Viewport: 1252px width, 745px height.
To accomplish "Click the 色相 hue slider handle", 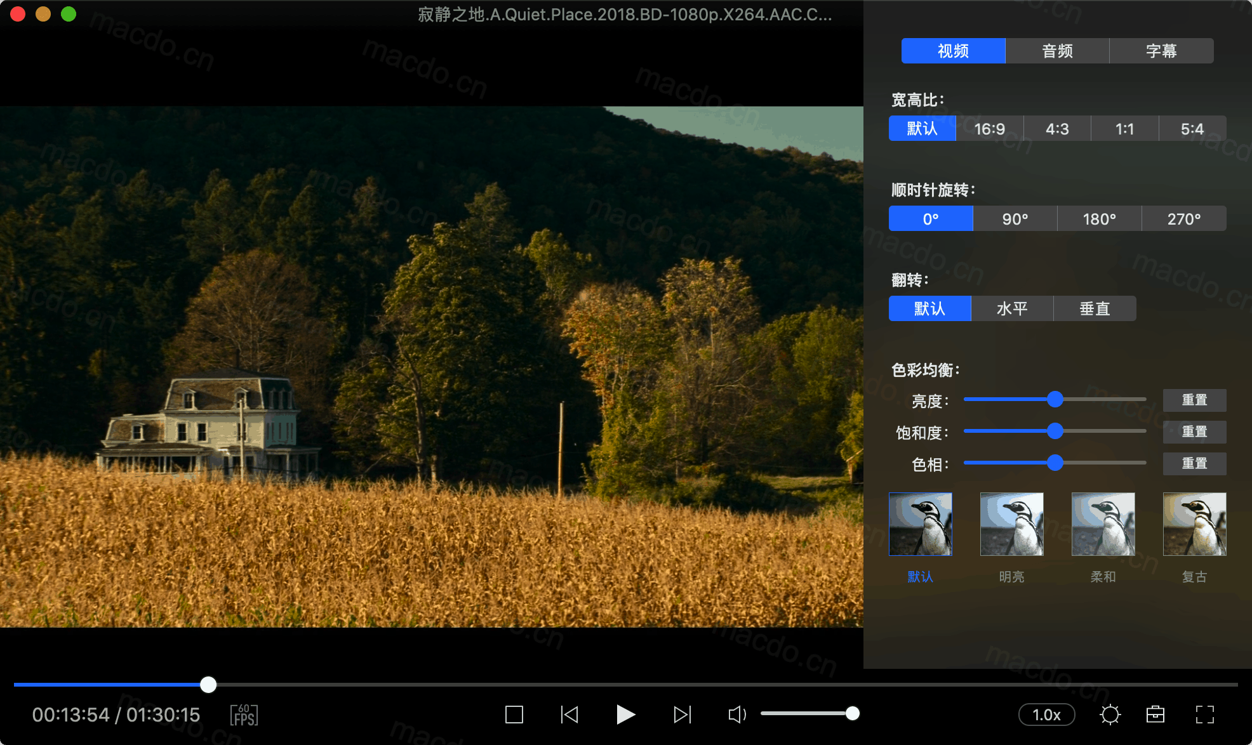I will pos(1055,463).
